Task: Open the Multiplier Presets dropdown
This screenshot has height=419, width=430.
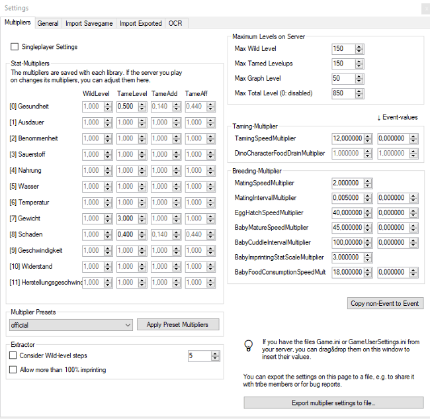Action: point(71,325)
